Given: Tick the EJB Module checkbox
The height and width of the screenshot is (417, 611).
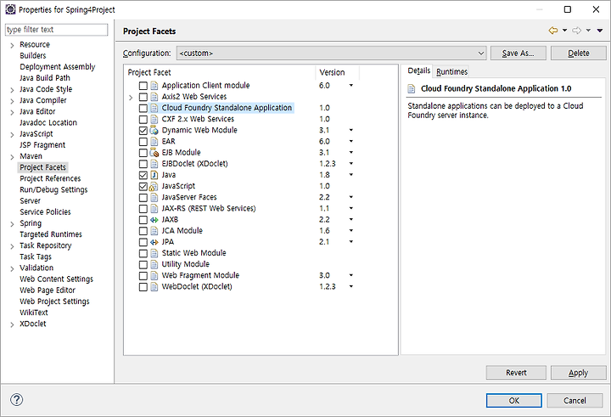Looking at the screenshot, I should 143,153.
